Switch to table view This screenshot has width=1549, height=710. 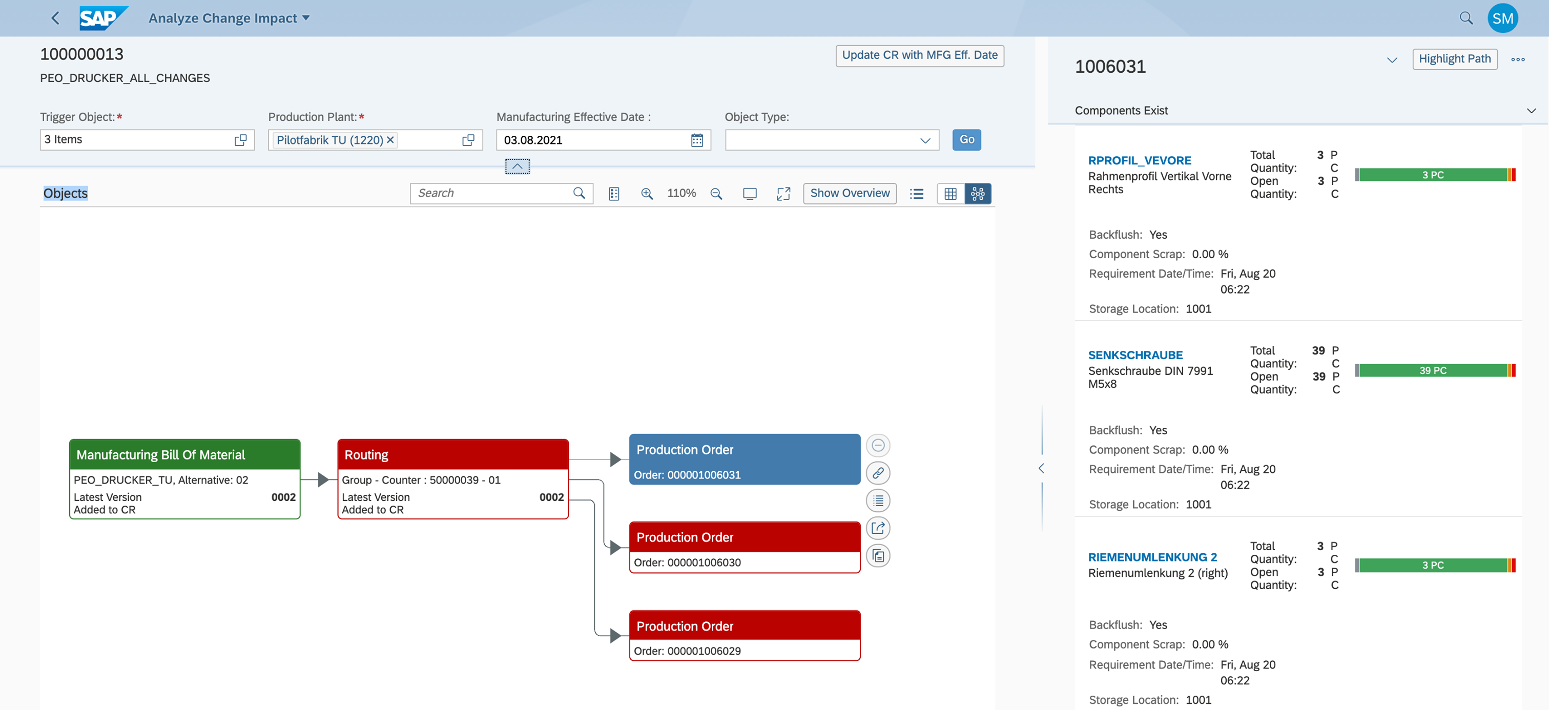pos(951,194)
